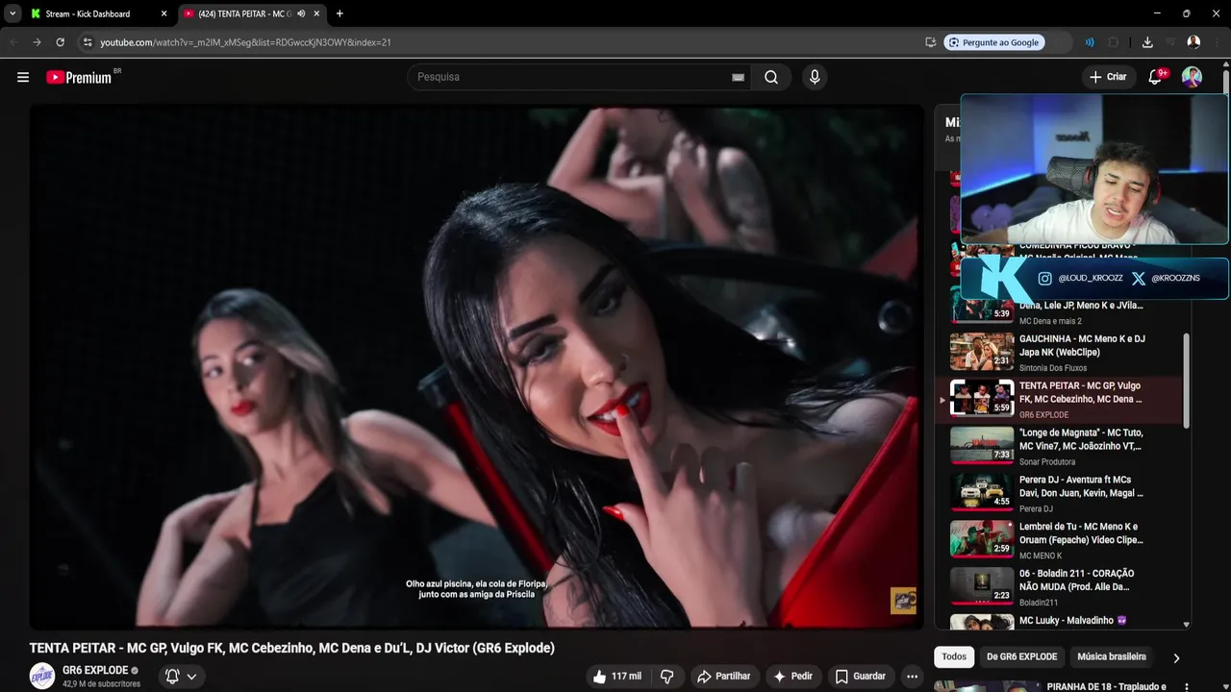Open browser extensions puzzle icon

pyautogui.click(x=1114, y=42)
